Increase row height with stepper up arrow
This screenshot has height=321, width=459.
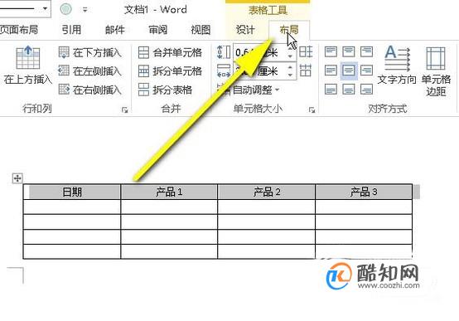click(290, 49)
